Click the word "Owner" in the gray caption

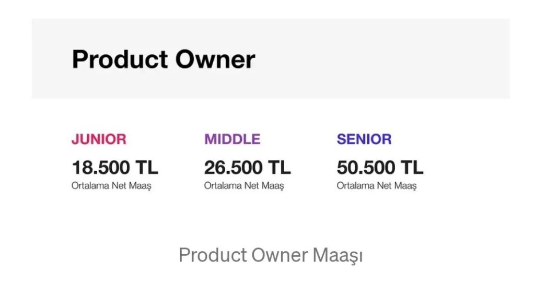coord(280,255)
